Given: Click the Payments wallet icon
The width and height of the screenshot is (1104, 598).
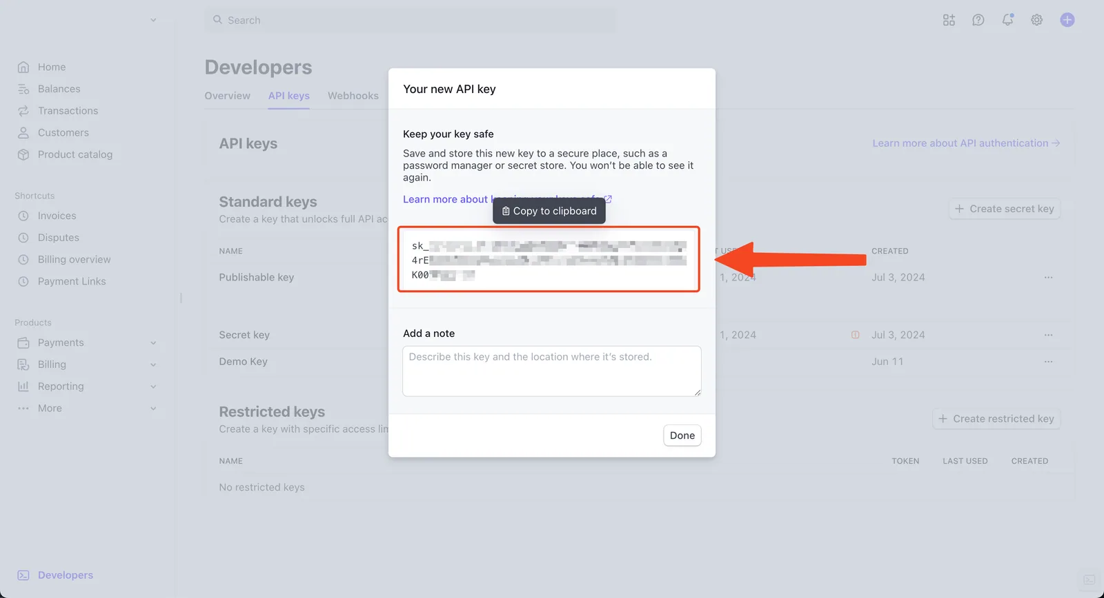Looking at the screenshot, I should 23,343.
